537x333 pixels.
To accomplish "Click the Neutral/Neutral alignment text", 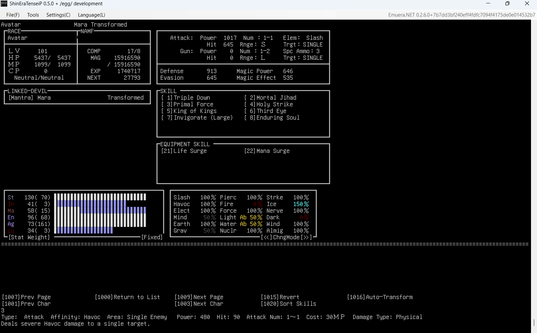I will pos(39,78).
